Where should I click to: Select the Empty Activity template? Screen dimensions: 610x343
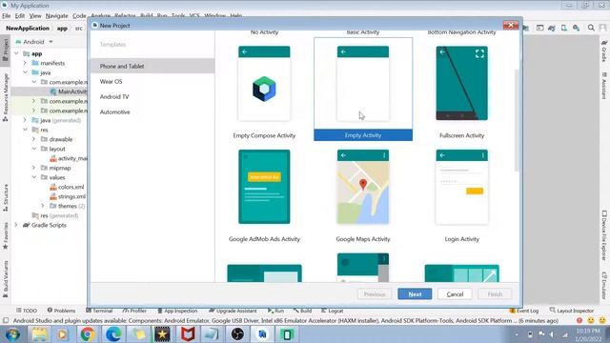click(363, 89)
